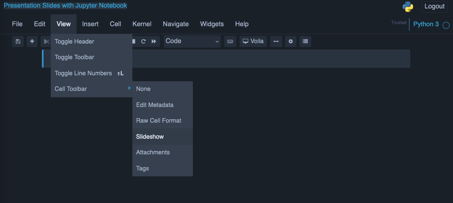
Task: Select Slideshow in the Cell Toolbar submenu
Action: [150, 137]
